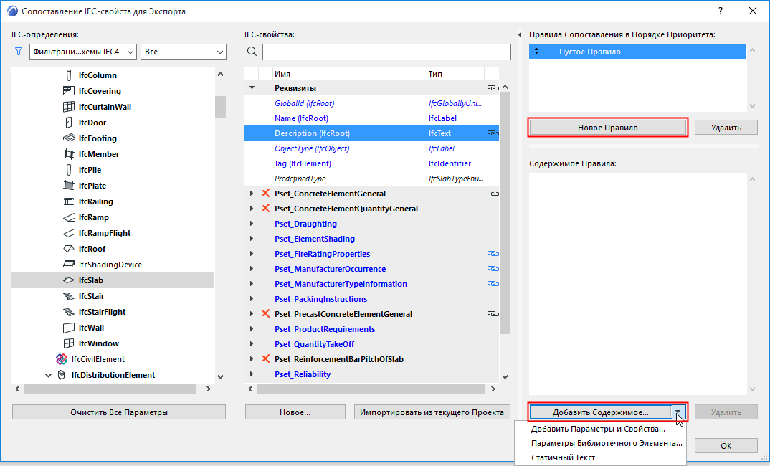The width and height of the screenshot is (770, 466).
Task: Click the IfcRoof icon
Action: point(69,249)
